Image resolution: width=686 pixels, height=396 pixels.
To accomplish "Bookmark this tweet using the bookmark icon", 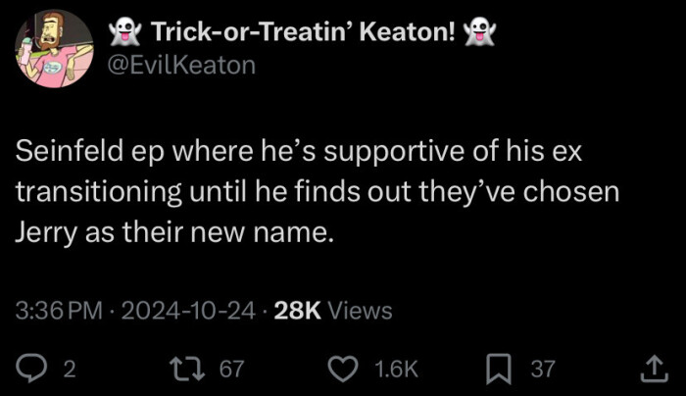I will 501,369.
